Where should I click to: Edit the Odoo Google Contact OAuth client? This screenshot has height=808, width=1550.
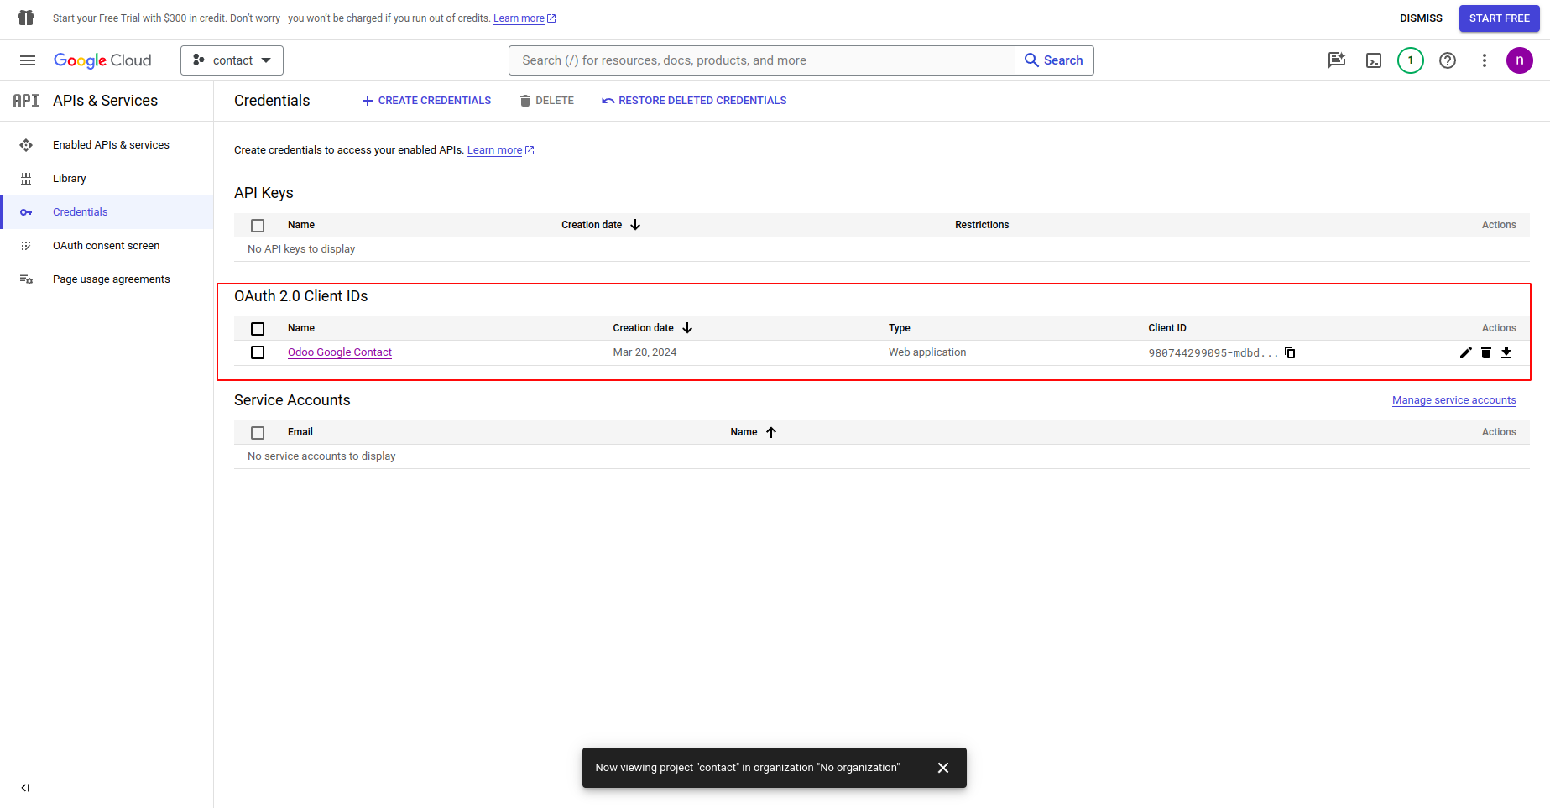[1465, 352]
